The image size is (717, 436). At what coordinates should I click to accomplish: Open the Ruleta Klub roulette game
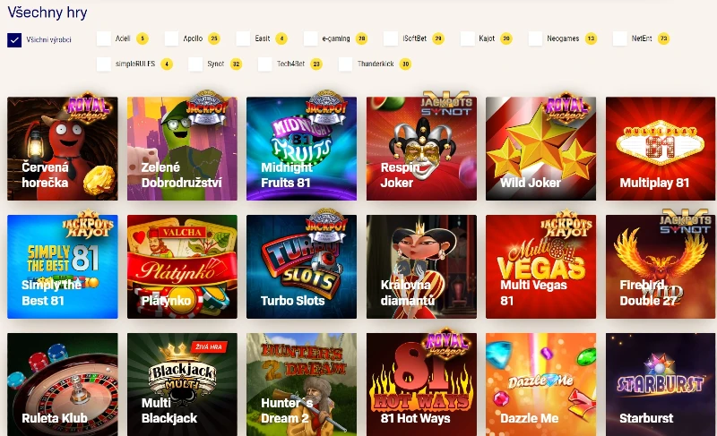(x=63, y=384)
